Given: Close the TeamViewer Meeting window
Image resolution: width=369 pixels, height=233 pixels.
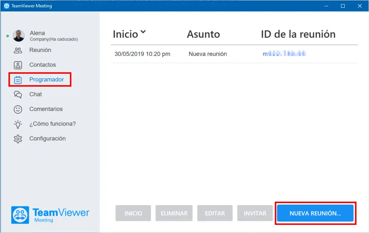Looking at the screenshot, I should click(x=359, y=6).
